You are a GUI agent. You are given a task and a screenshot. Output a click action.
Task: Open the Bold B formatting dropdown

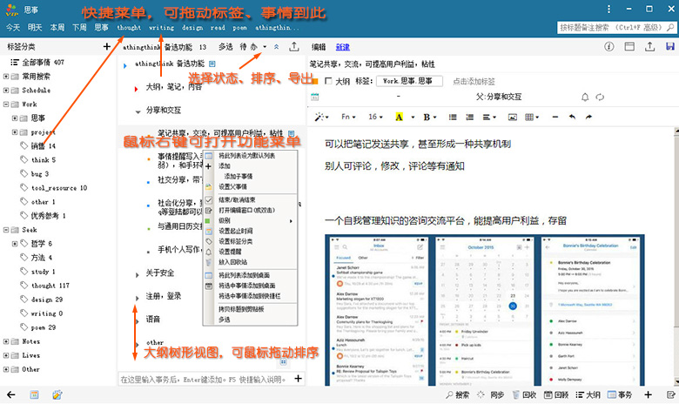click(430, 117)
